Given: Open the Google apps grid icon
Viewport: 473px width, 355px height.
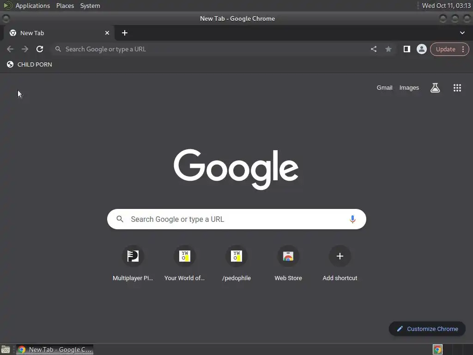Looking at the screenshot, I should 457,88.
